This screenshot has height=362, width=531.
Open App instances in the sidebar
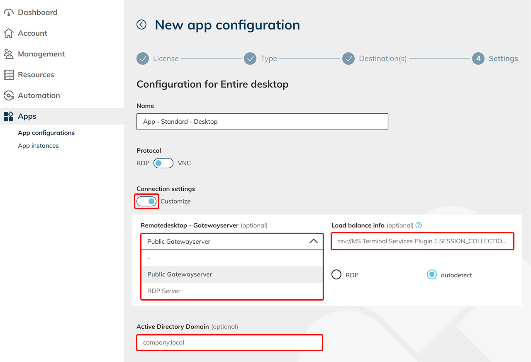pyautogui.click(x=38, y=146)
